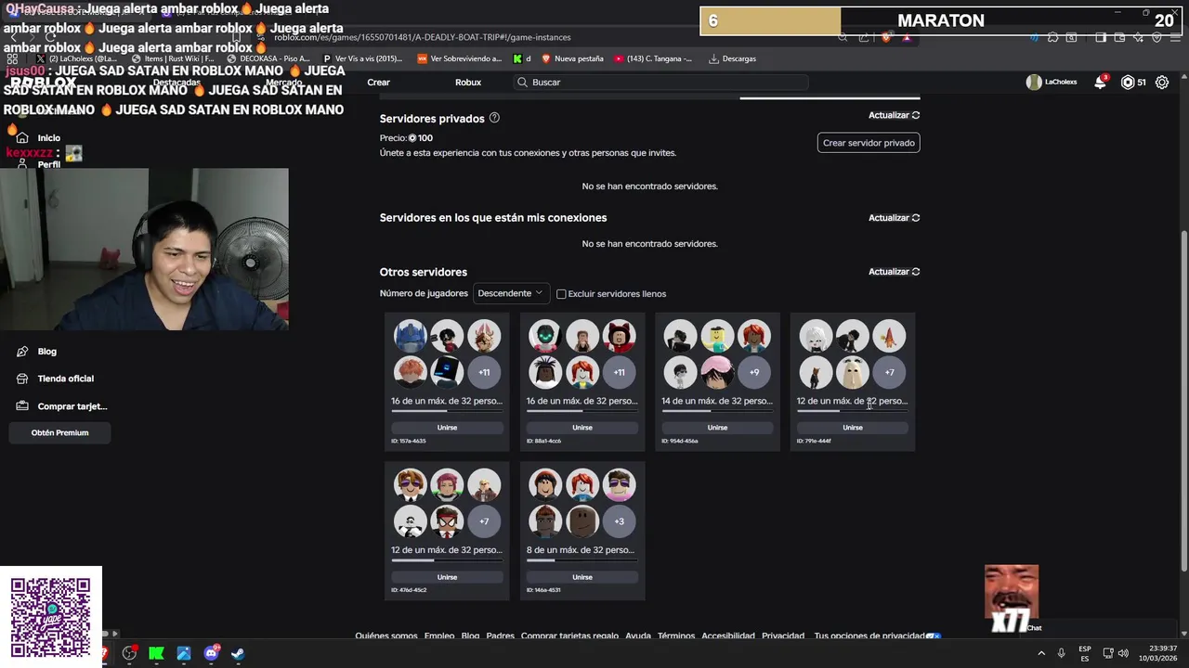Click the 8-player server occupancy bar
The image size is (1189, 668).
click(582, 560)
